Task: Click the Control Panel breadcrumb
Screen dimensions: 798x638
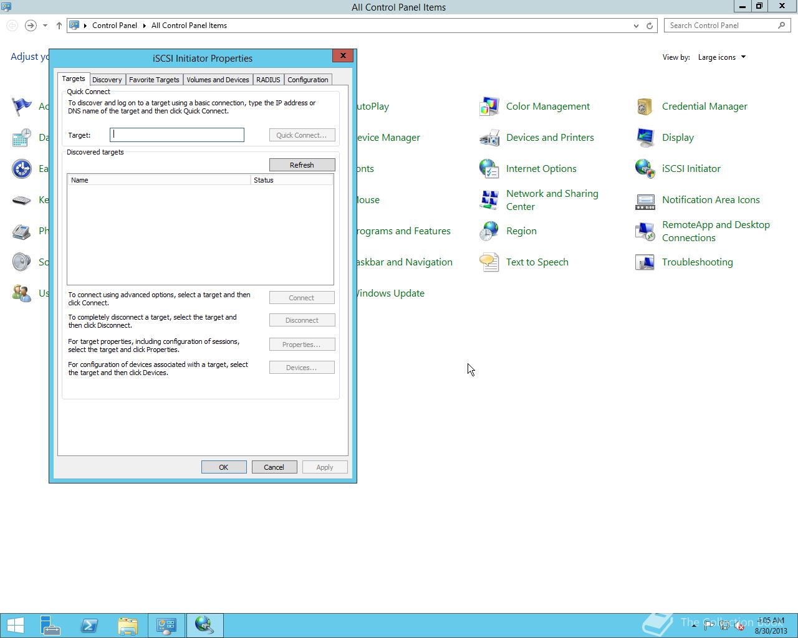Action: coord(115,26)
